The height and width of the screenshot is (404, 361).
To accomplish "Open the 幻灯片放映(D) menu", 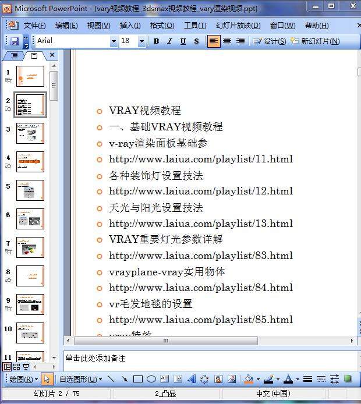I will pos(238,26).
